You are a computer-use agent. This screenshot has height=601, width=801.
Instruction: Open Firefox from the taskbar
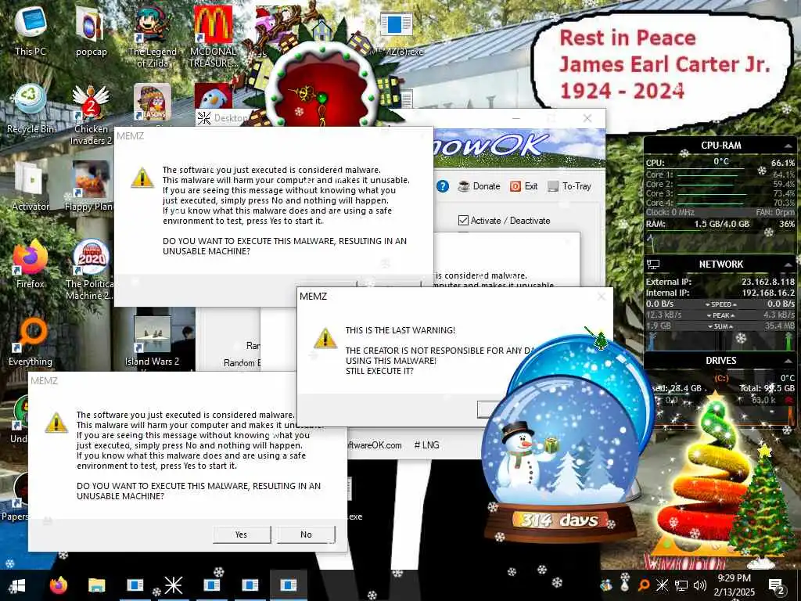point(58,585)
